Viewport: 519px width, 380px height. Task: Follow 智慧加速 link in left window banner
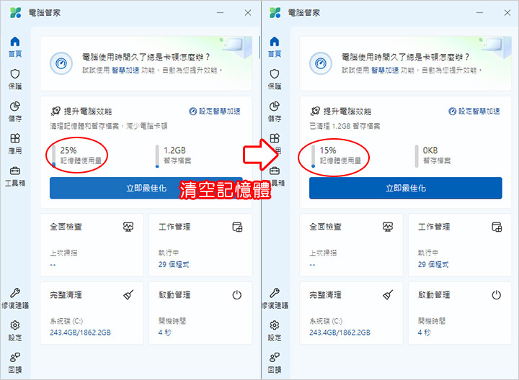pyautogui.click(x=125, y=70)
